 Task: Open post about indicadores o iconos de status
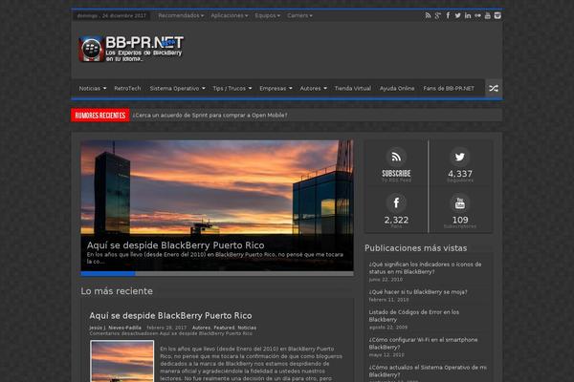point(425,268)
